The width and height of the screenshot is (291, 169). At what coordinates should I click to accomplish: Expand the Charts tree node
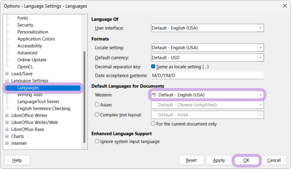pos(7,136)
